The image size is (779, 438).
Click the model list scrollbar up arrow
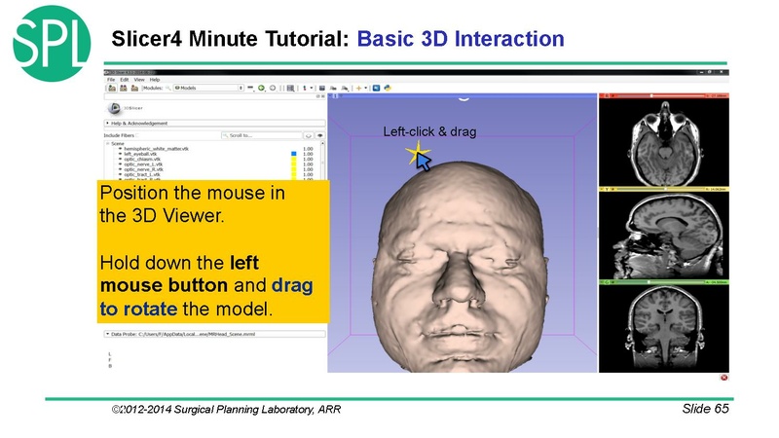[x=323, y=143]
